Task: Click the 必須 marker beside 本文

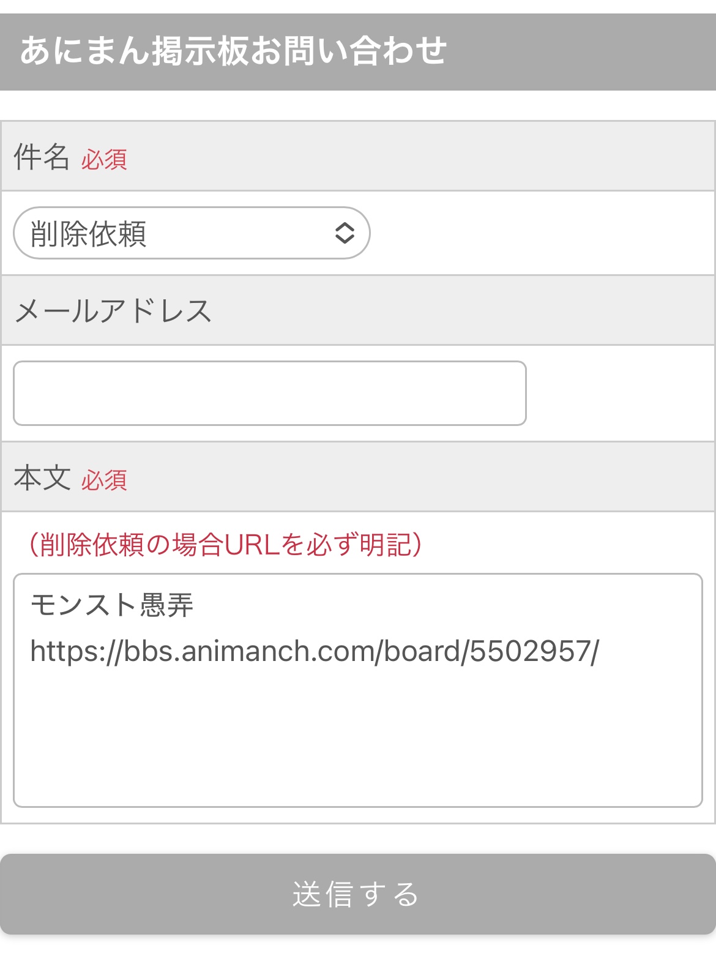Action: tap(104, 480)
